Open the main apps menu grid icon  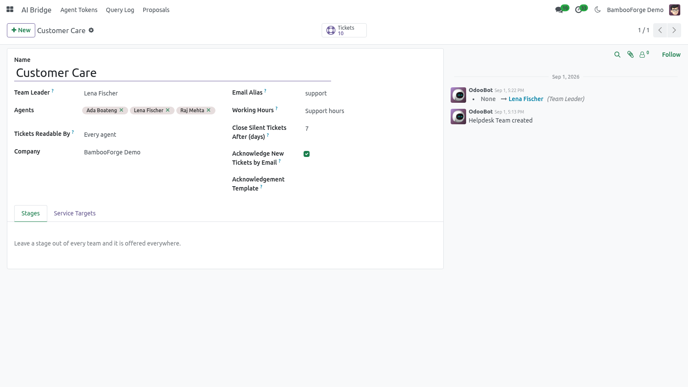10,9
